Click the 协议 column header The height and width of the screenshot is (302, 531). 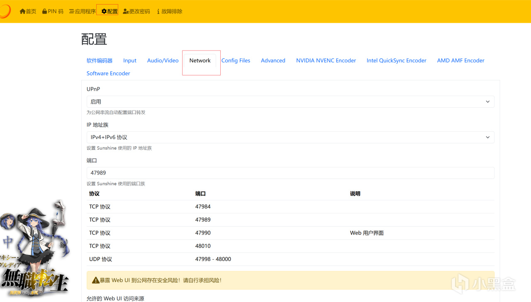pos(94,193)
